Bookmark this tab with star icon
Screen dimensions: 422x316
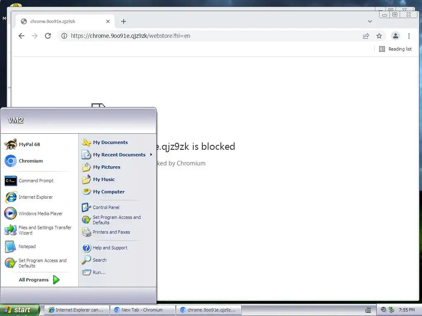pos(379,36)
